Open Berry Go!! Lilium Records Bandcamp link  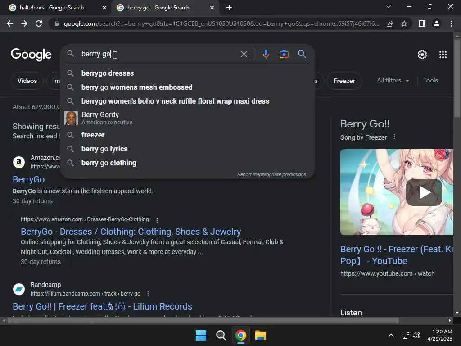[x=102, y=306]
